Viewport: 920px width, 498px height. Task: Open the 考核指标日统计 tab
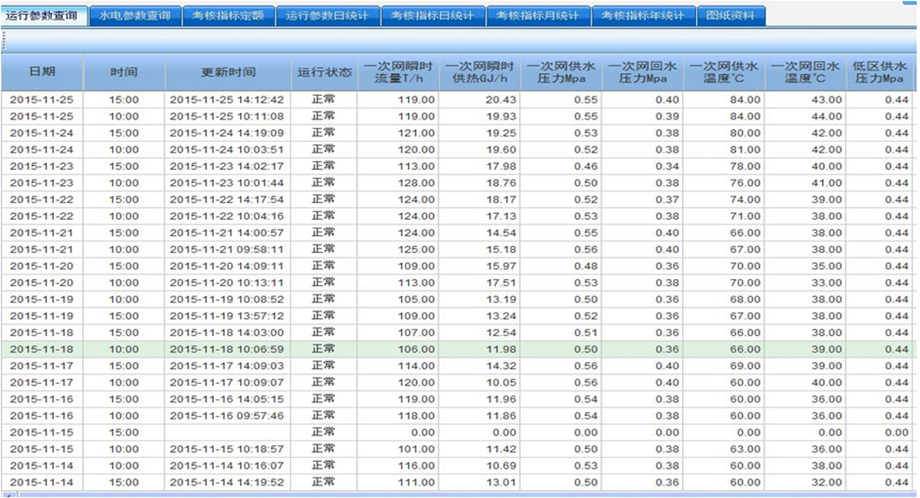[x=433, y=16]
